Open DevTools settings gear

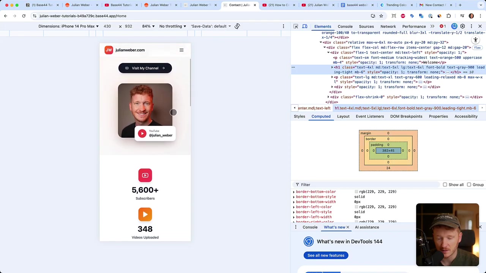[x=462, y=26]
